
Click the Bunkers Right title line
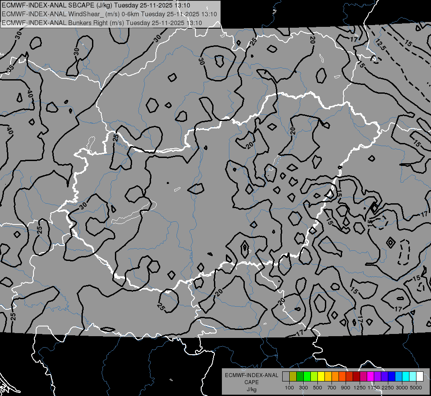tap(102, 23)
